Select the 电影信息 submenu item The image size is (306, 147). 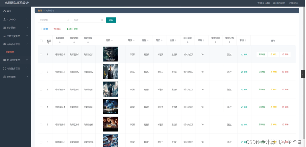(x=10, y=52)
